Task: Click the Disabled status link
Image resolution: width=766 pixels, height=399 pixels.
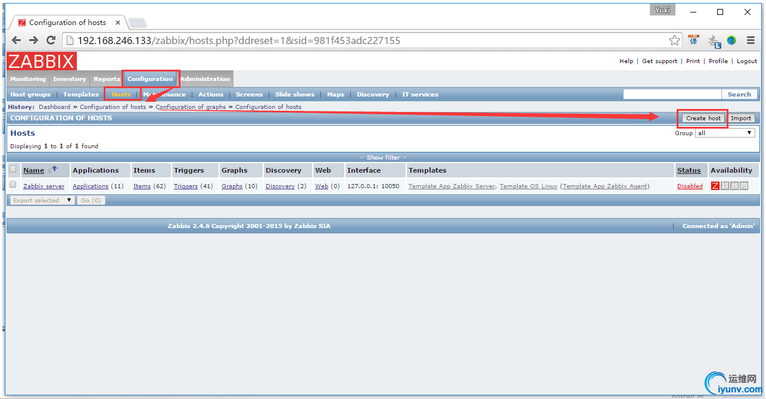Action: 690,186
